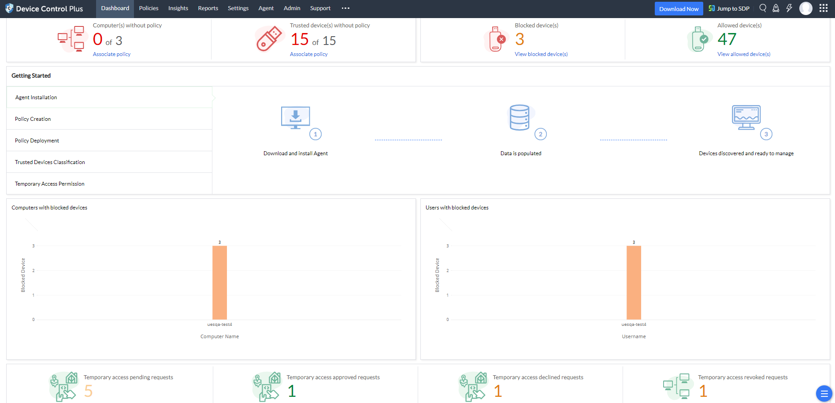This screenshot has width=835, height=403.
Task: Open the user profile avatar
Action: click(806, 8)
